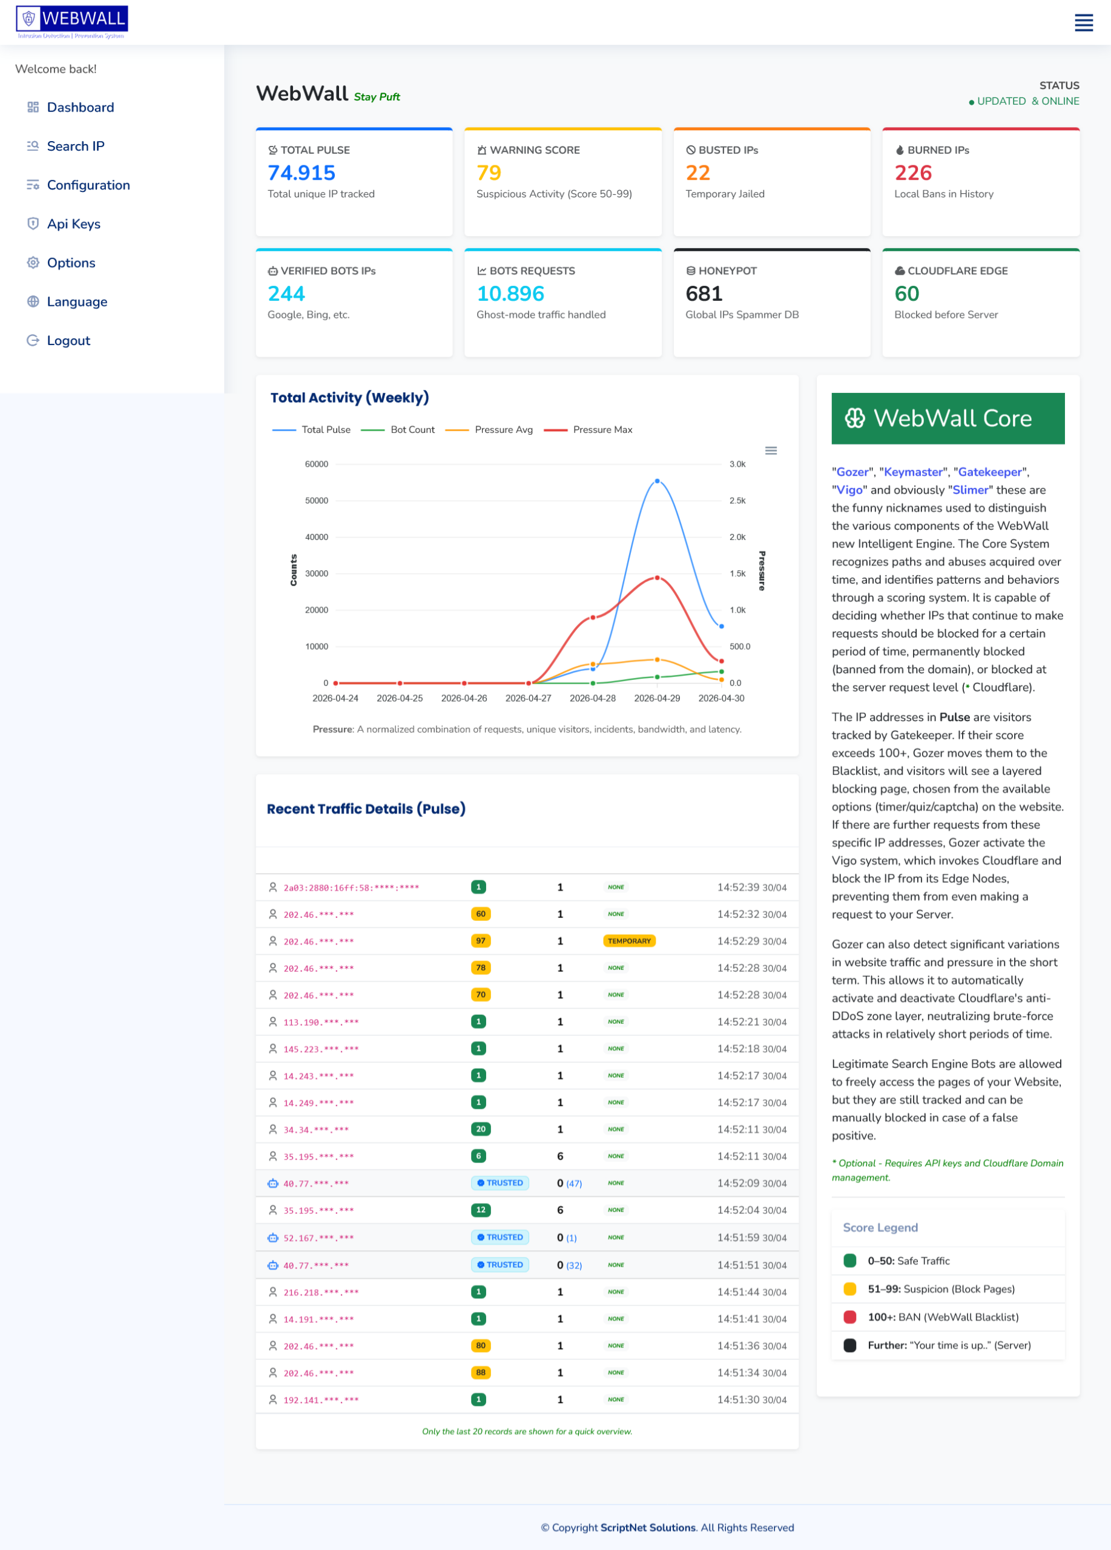
Task: Open Options via the gear icon
Action: (33, 262)
